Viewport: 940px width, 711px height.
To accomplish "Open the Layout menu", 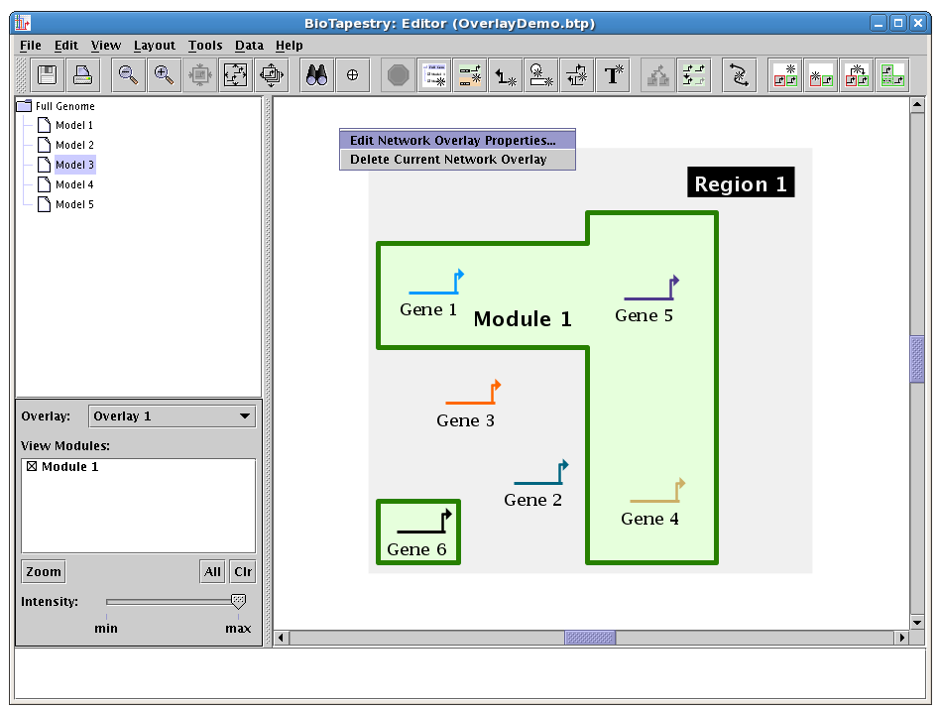I will click(154, 46).
